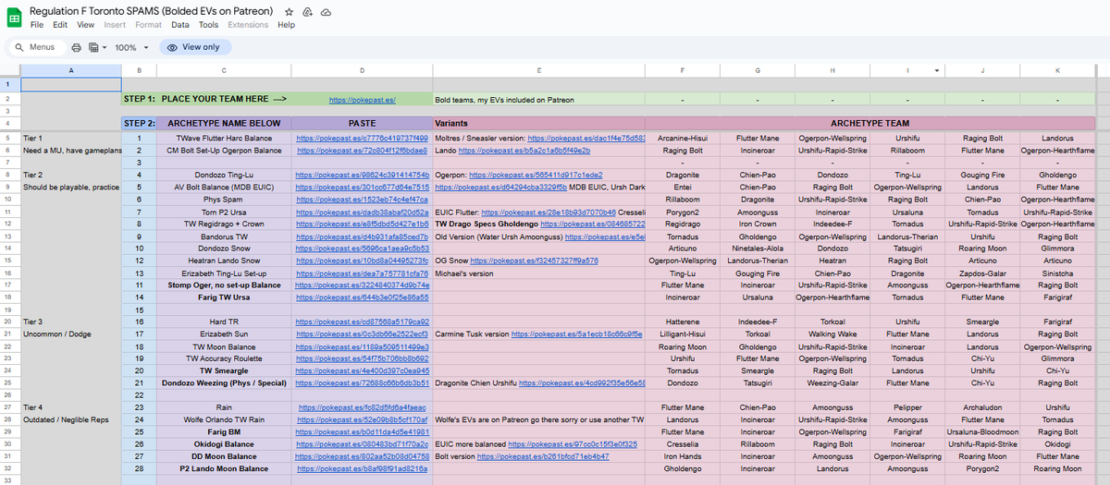Select the 'Ursaluna-Bloodmoon' cell

click(982, 431)
